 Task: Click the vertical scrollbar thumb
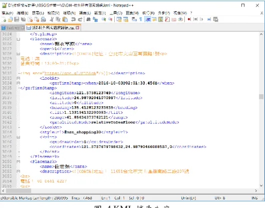261,97
